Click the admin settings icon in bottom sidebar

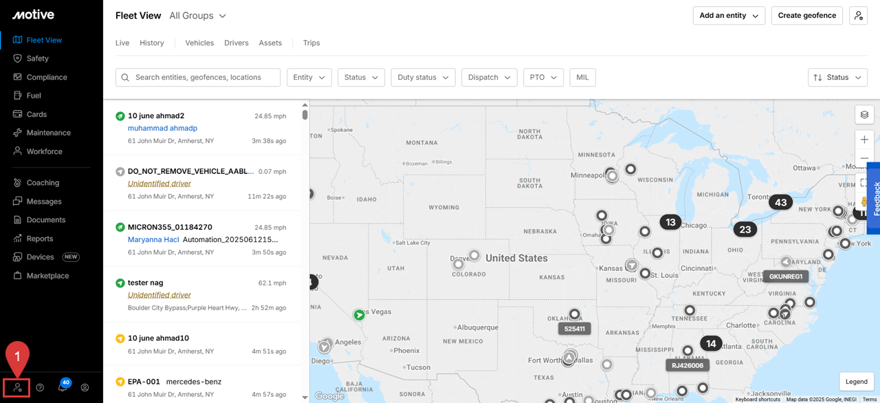(18, 387)
